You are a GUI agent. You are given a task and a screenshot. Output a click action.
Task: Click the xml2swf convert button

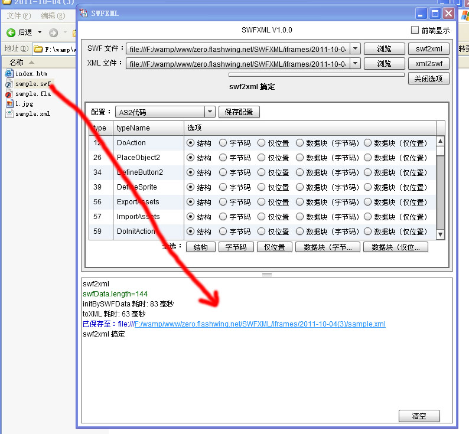point(429,63)
